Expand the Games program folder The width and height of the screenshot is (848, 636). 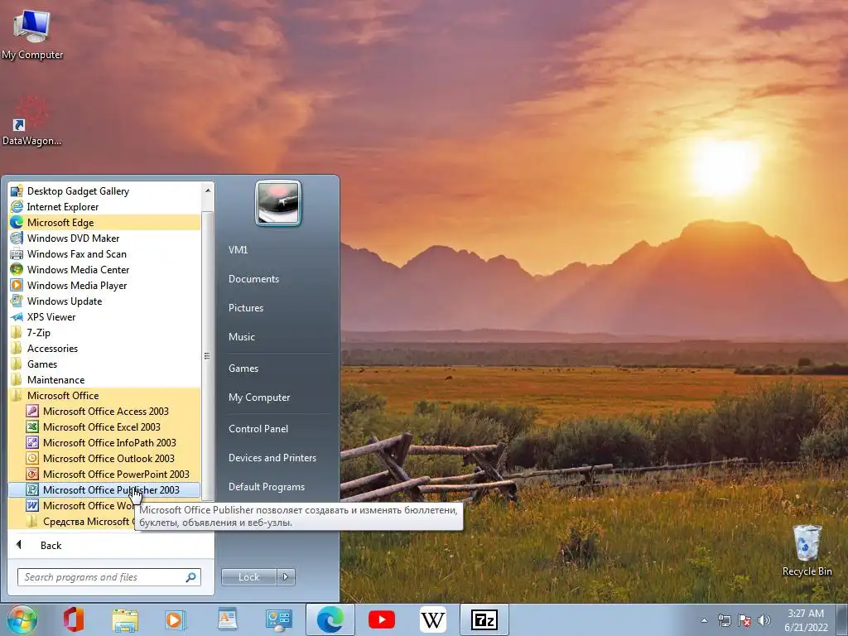pos(104,364)
